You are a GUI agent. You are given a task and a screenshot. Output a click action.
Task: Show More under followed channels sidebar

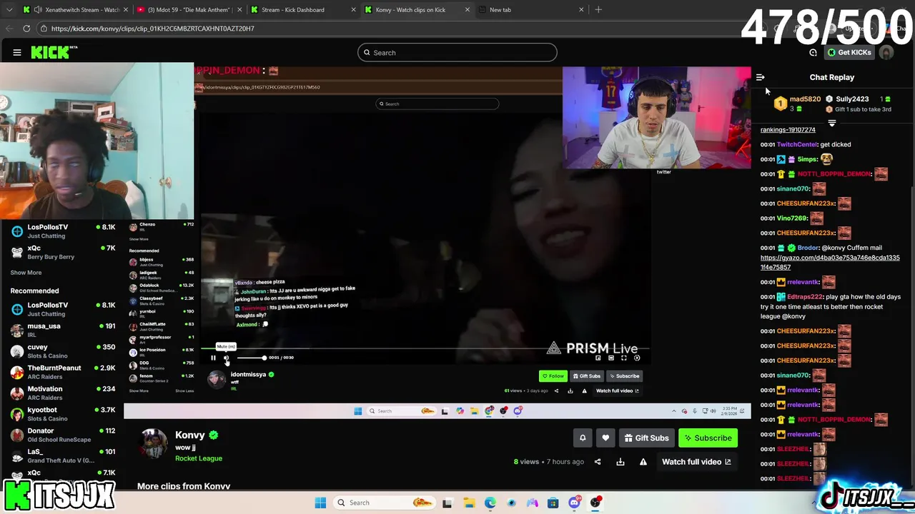[x=26, y=273]
